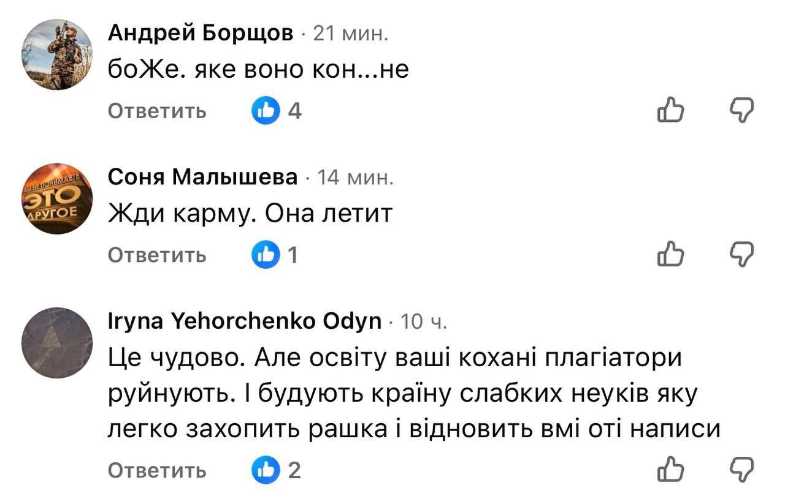Image resolution: width=785 pixels, height=496 pixels.
Task: Open Iryna Yehorchenko Odyn's profile name
Action: tap(244, 321)
